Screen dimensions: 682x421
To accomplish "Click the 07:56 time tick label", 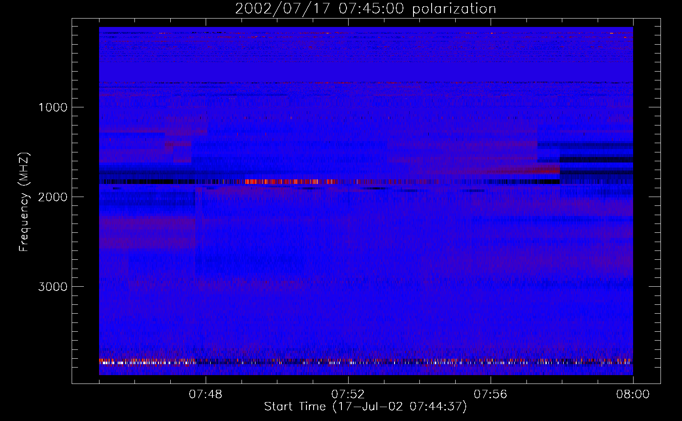I will point(491,394).
